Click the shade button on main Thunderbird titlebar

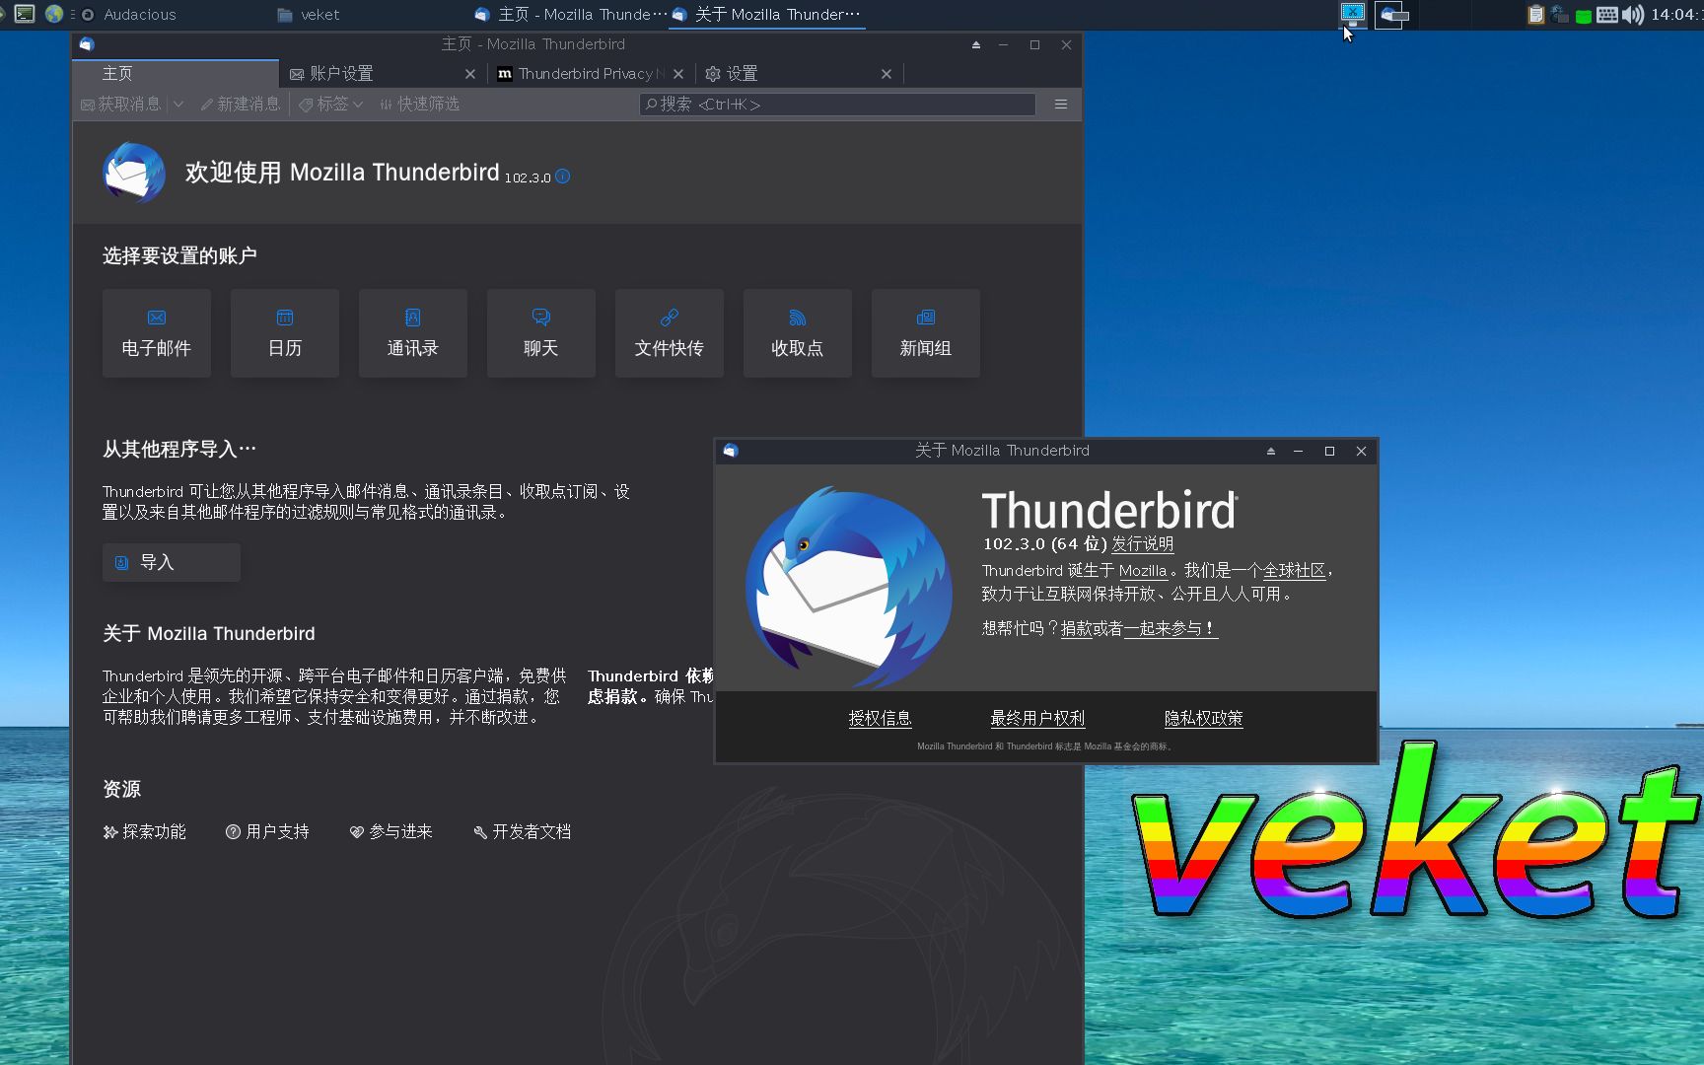tap(976, 44)
